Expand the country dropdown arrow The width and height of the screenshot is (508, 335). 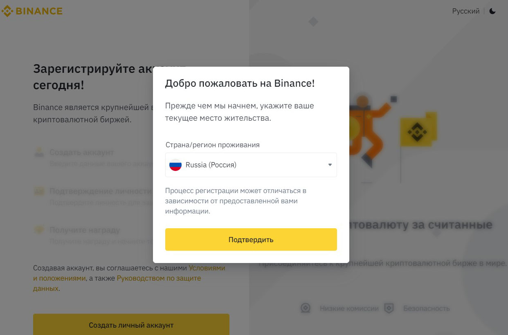(330, 165)
